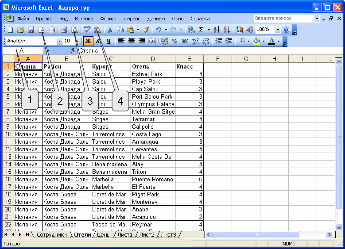The image size is (345, 249).
Task: Sort ascending with the A-Я icon
Action: click(x=216, y=30)
